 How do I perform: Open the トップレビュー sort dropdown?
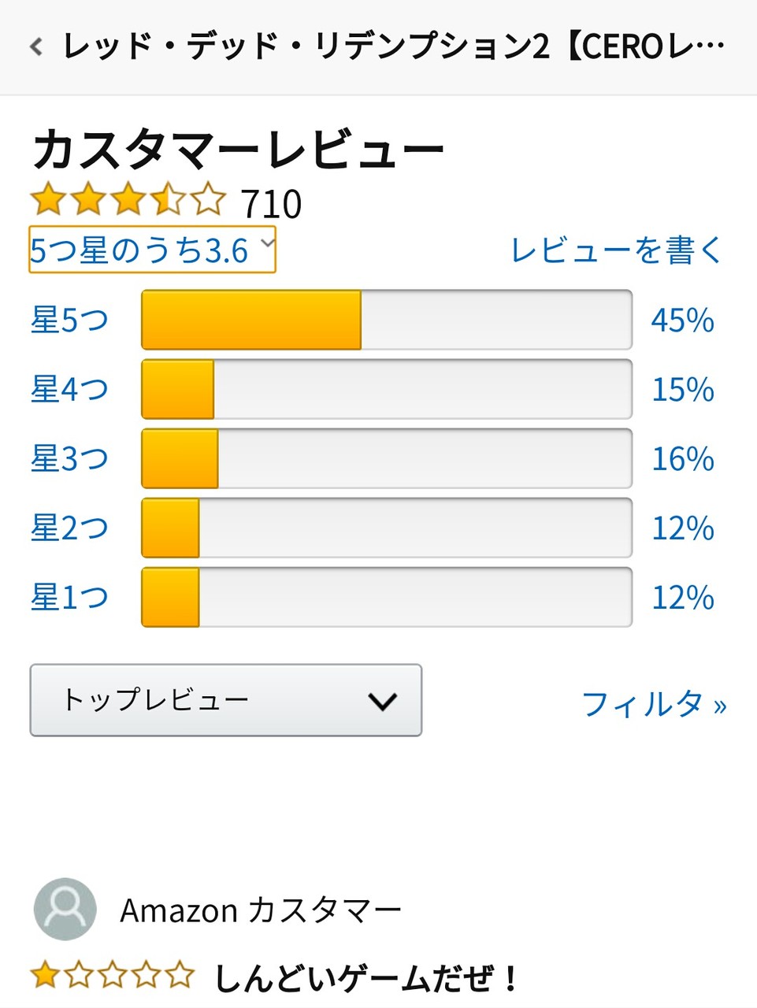tap(226, 700)
